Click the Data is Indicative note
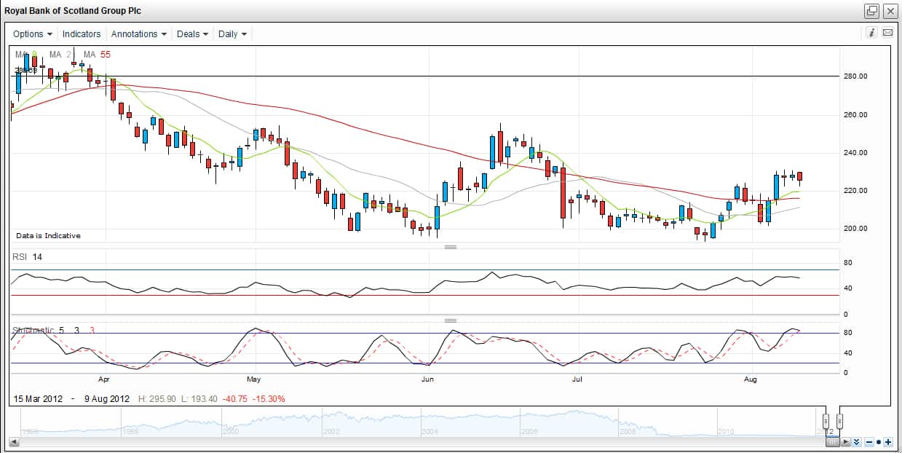 point(48,236)
